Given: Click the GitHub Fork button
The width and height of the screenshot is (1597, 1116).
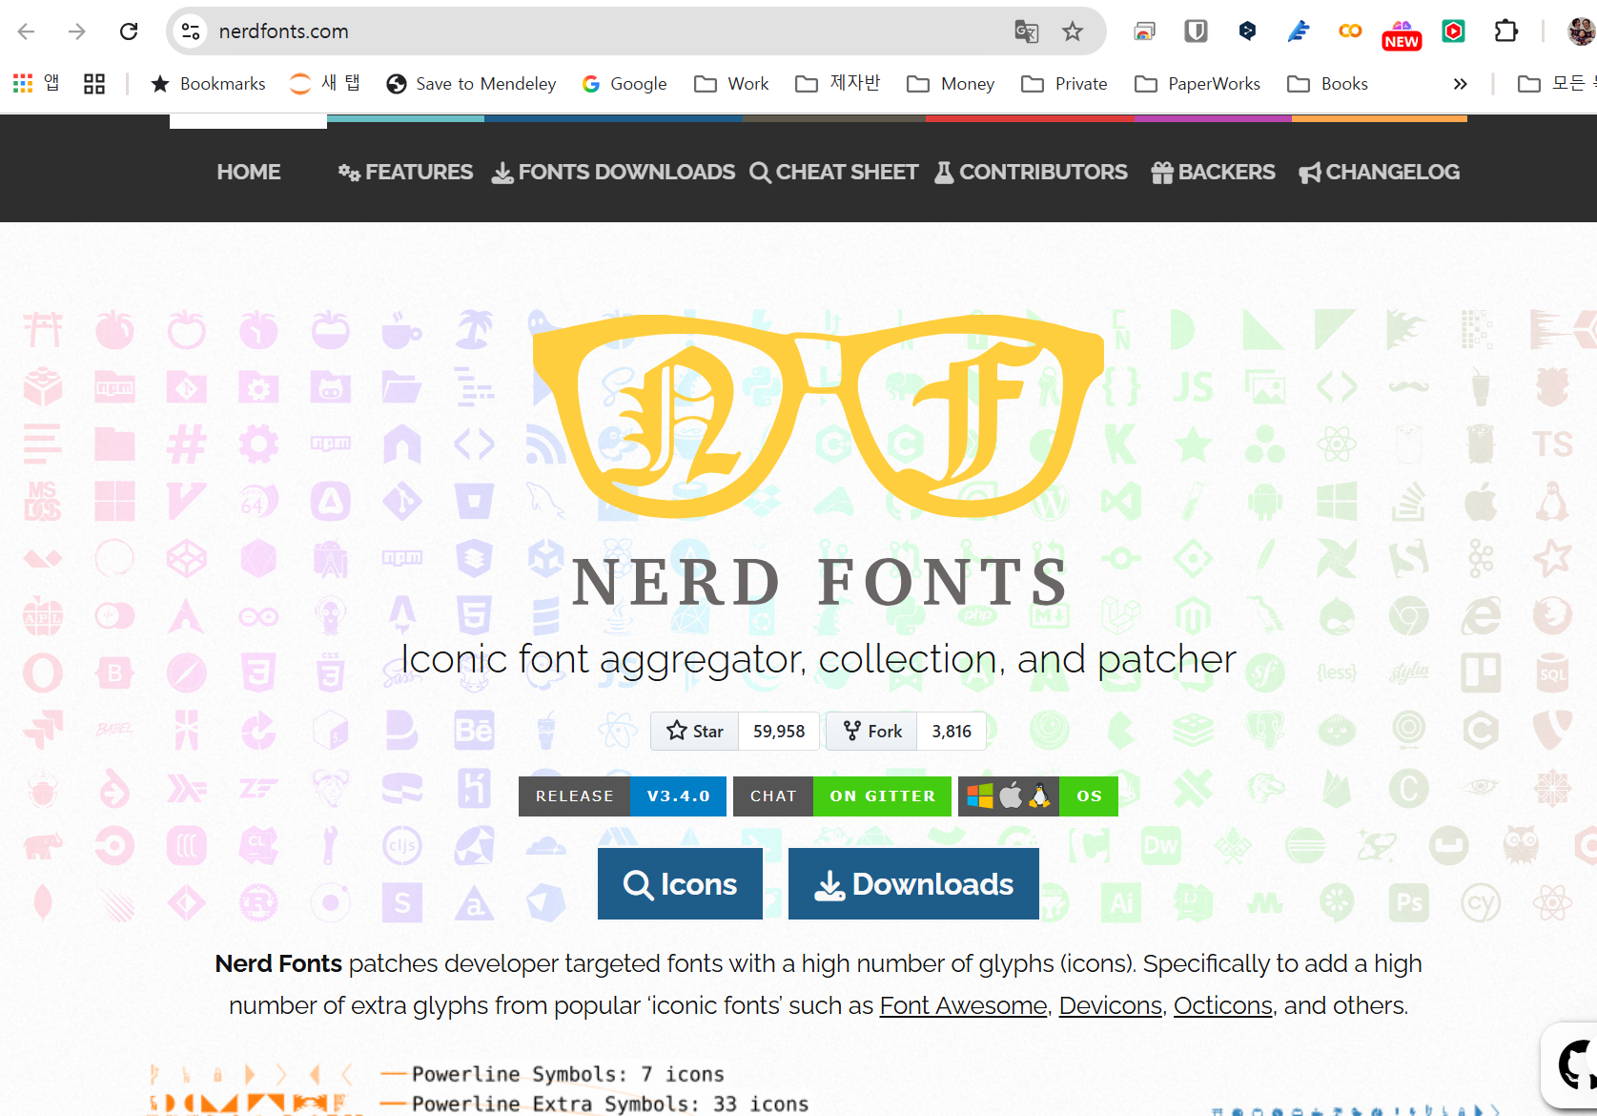Looking at the screenshot, I should [x=871, y=732].
